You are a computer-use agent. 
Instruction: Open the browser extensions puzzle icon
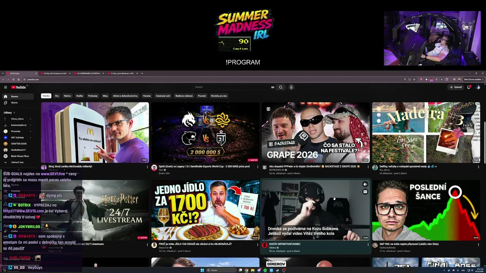[x=447, y=79]
